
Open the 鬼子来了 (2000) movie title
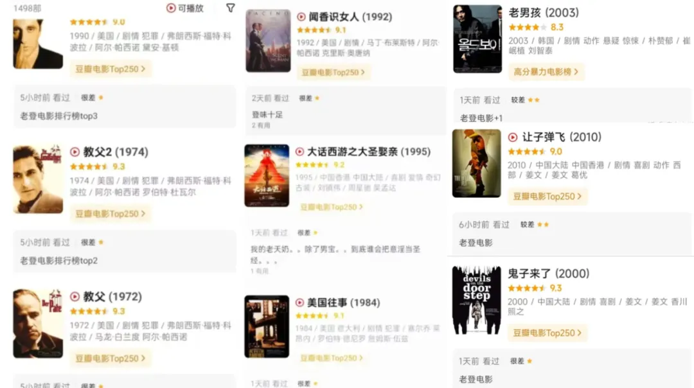tap(548, 274)
